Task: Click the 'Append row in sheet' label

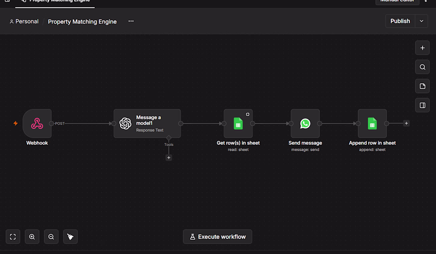Action: click(372, 143)
